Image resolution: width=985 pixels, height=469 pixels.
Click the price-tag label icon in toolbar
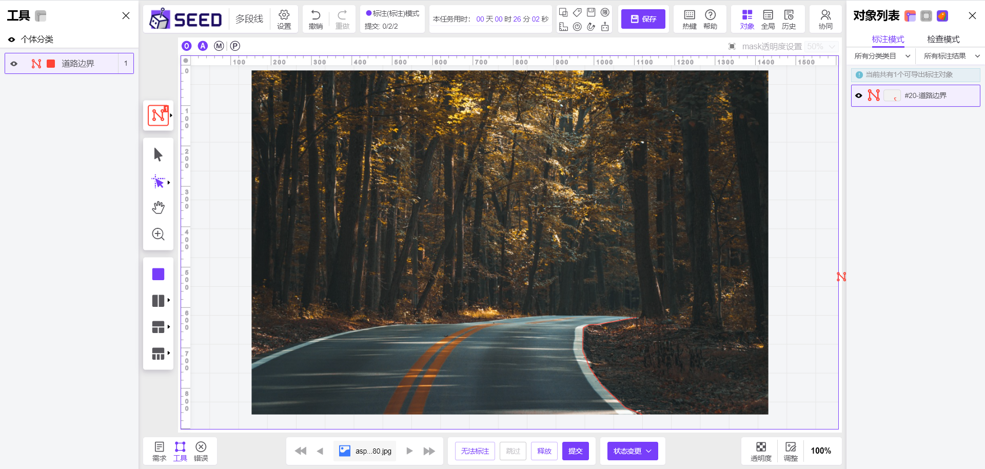click(577, 12)
